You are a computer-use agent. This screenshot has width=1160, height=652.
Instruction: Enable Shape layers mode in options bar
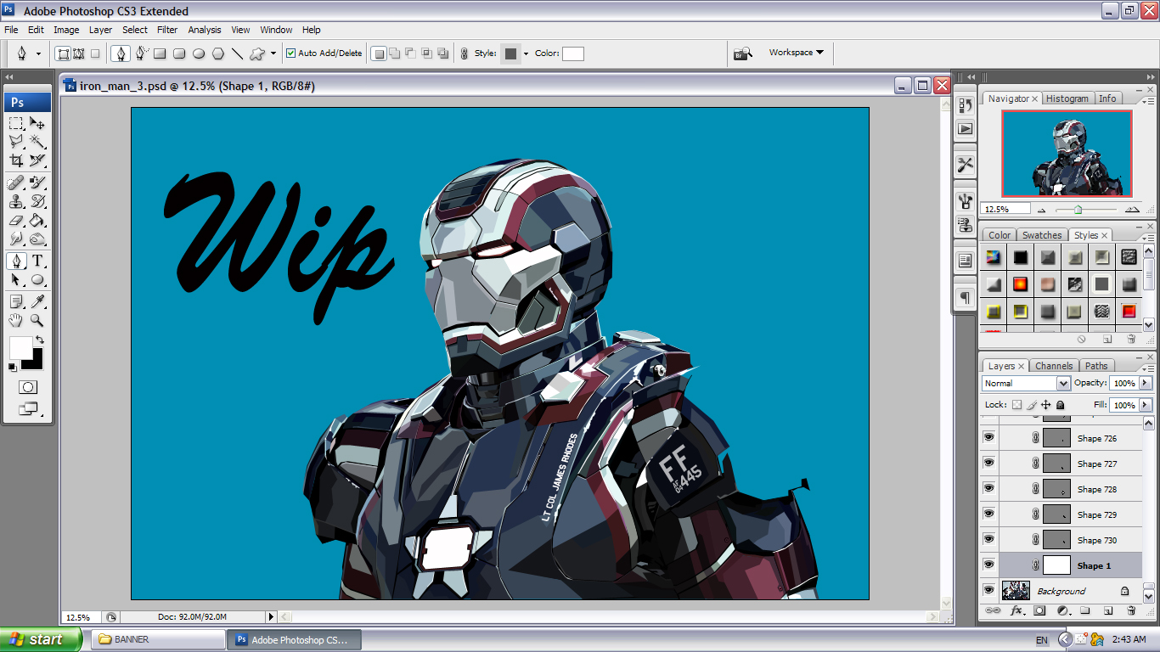(62, 53)
